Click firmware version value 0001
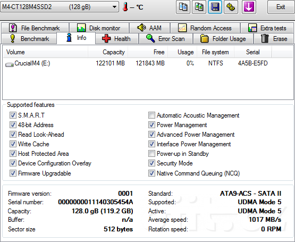The height and width of the screenshot is (242, 295). [125, 194]
